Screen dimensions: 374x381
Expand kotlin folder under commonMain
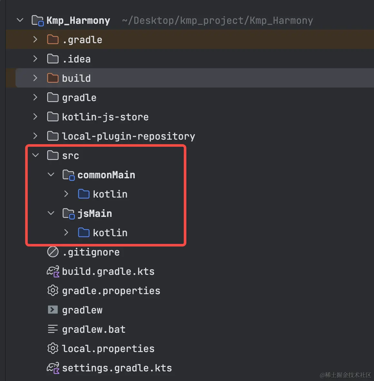pyautogui.click(x=66, y=194)
